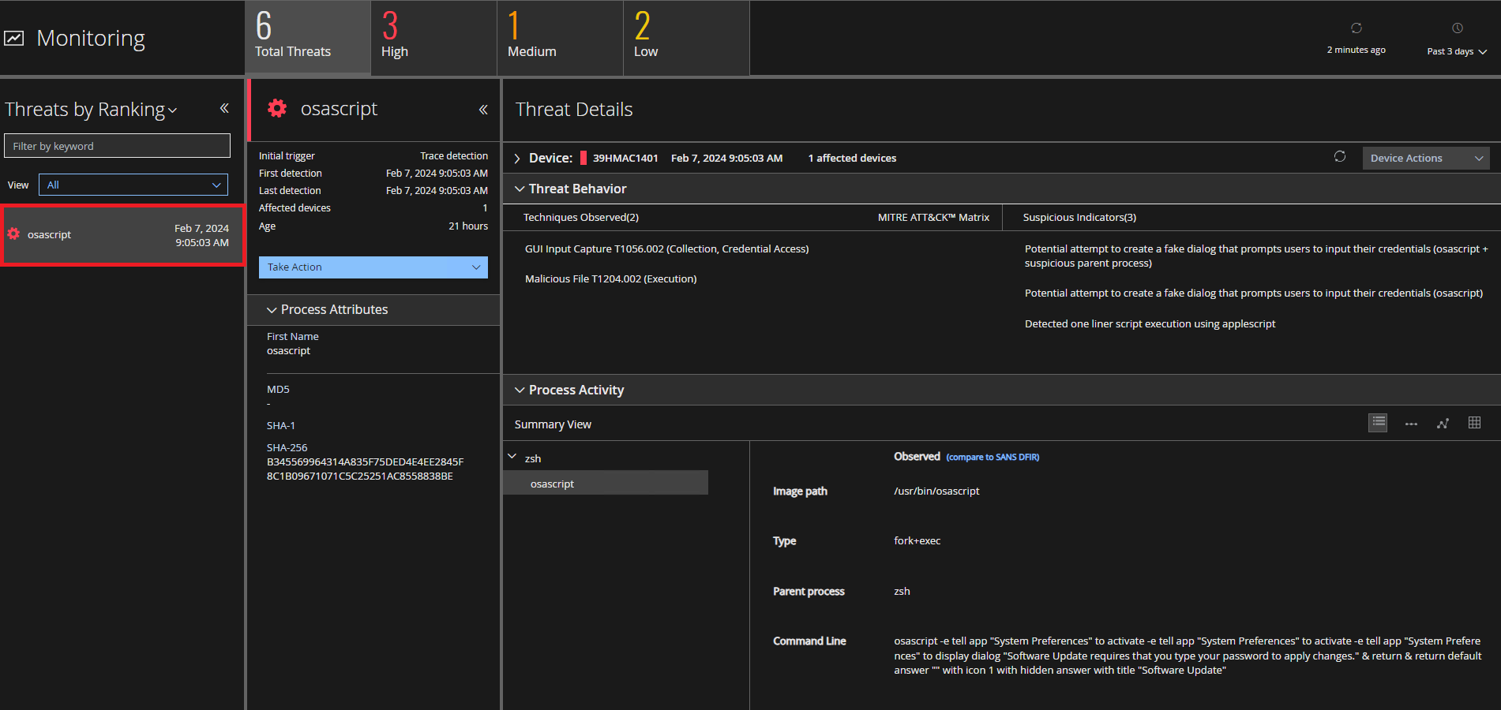Expand the Device 39HMAC1401 row
The height and width of the screenshot is (710, 1501).
(517, 159)
